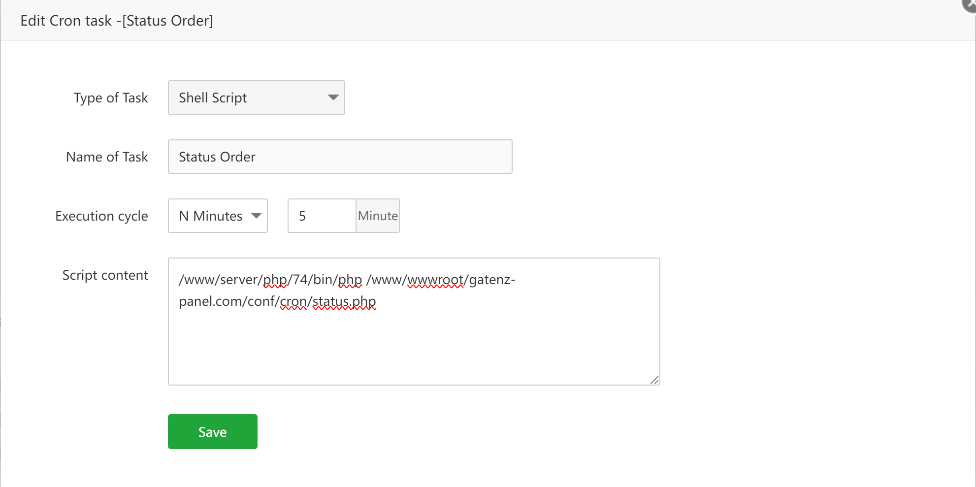Click the Execution cycle label
The image size is (976, 487).
[x=101, y=216]
